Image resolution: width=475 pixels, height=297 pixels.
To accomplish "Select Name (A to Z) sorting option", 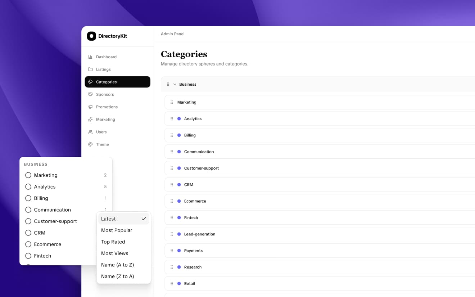I will tap(117, 265).
